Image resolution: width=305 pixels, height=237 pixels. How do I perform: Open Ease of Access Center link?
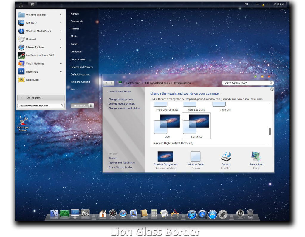120,167
